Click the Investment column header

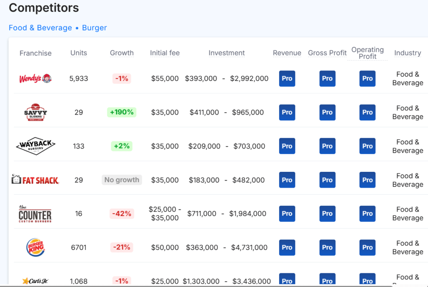click(227, 53)
